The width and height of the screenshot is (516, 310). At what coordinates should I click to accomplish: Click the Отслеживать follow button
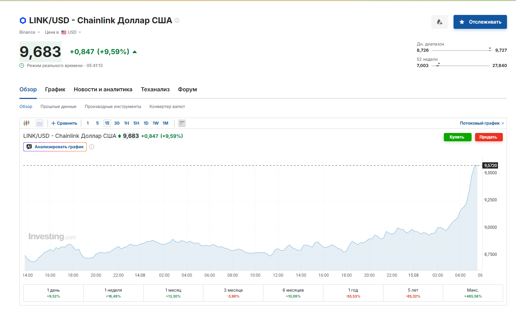click(x=480, y=22)
